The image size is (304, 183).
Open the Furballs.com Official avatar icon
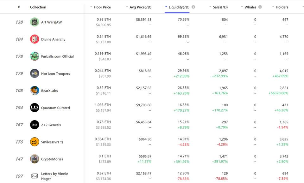[x=35, y=56]
